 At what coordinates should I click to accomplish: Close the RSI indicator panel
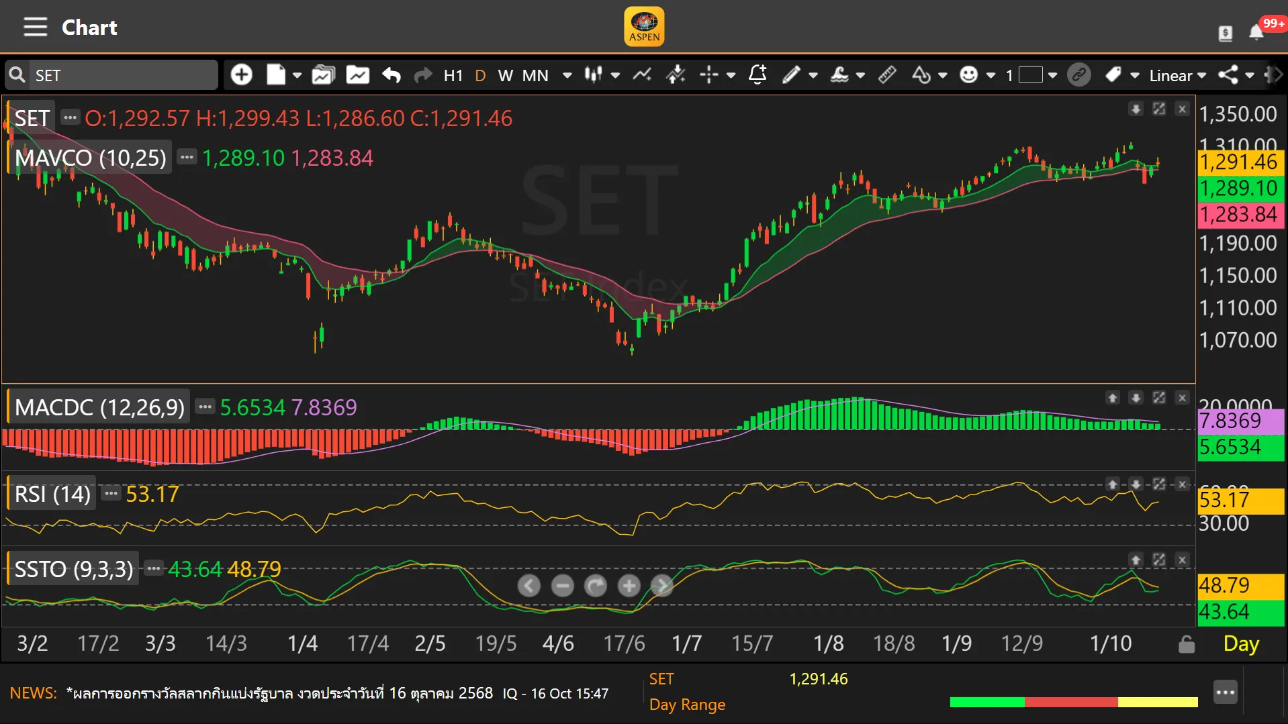tap(1182, 484)
